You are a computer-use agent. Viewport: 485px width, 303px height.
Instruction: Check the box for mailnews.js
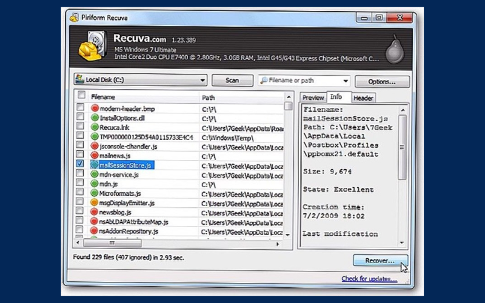tap(80, 155)
